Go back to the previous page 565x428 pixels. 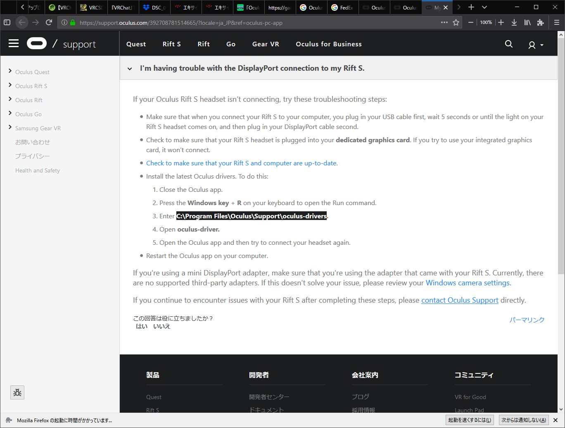click(x=22, y=22)
